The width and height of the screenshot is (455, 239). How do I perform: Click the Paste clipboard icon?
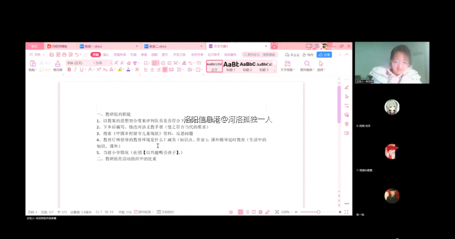(x=33, y=64)
